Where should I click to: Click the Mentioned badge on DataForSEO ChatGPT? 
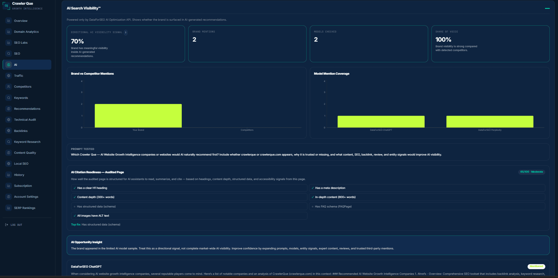[536, 266]
